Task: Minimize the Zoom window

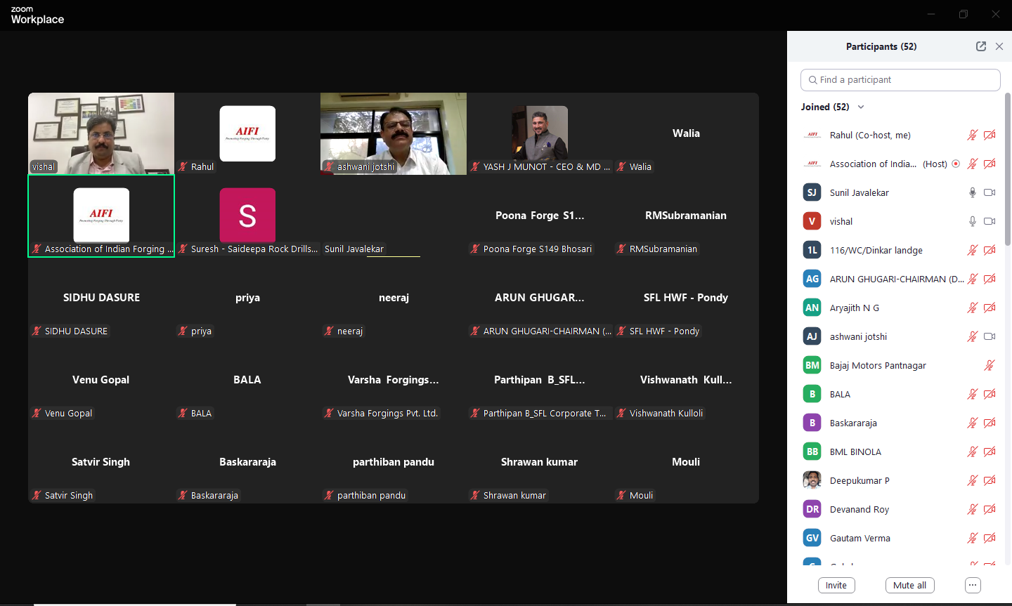Action: point(931,14)
